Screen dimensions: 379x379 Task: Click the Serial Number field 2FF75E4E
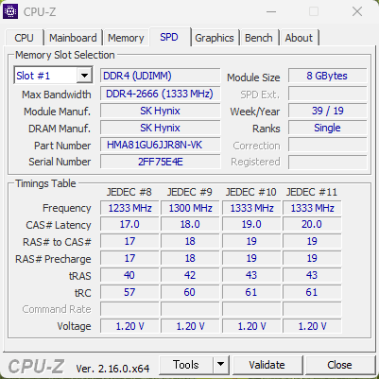coord(160,162)
